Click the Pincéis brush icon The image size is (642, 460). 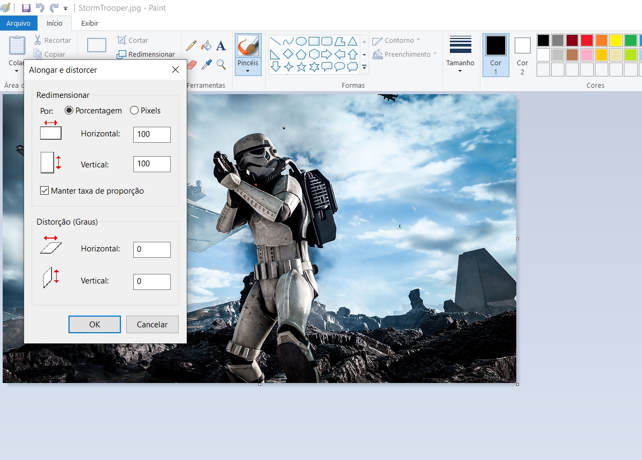coord(248,46)
